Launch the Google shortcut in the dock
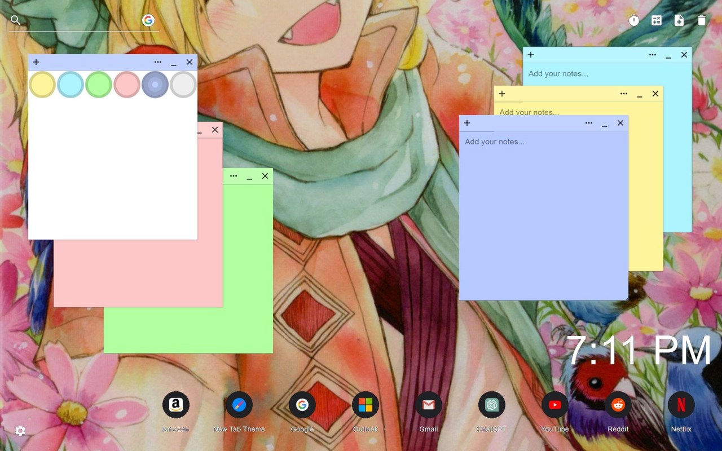Screen dimensions: 722x451 (x=302, y=405)
